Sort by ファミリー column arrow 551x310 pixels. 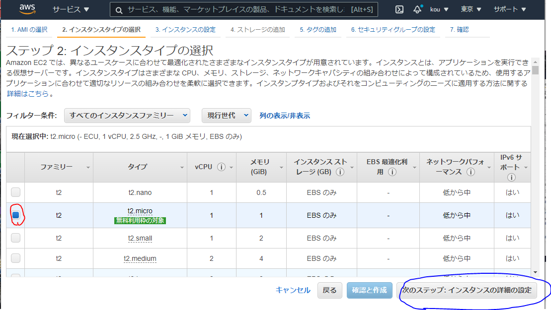tap(88, 168)
